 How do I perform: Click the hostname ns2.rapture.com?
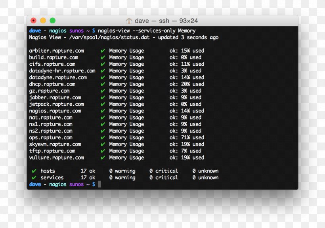(x=51, y=131)
